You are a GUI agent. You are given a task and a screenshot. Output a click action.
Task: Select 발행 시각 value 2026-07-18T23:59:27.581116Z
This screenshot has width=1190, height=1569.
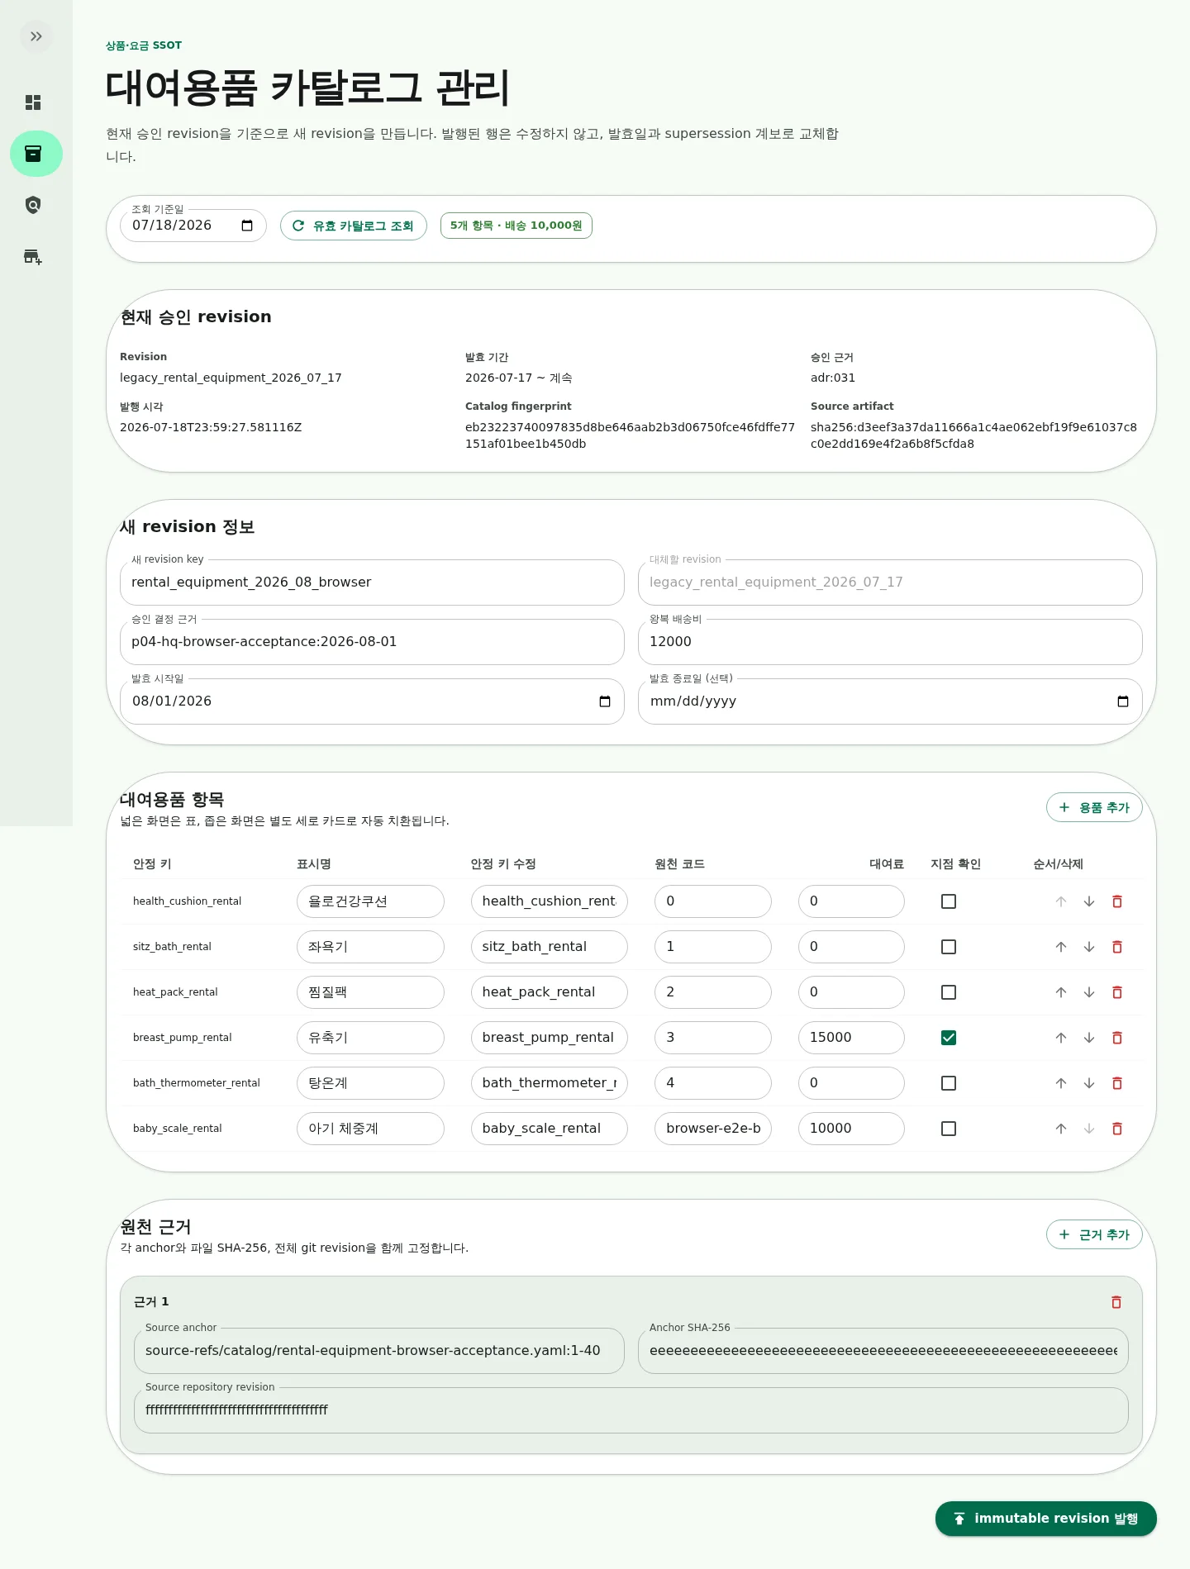[x=211, y=427]
